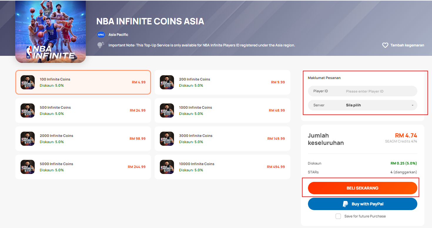This screenshot has width=432, height=228.
Task: Select the 200 Infinite Coins title text
Action: (x=195, y=79)
